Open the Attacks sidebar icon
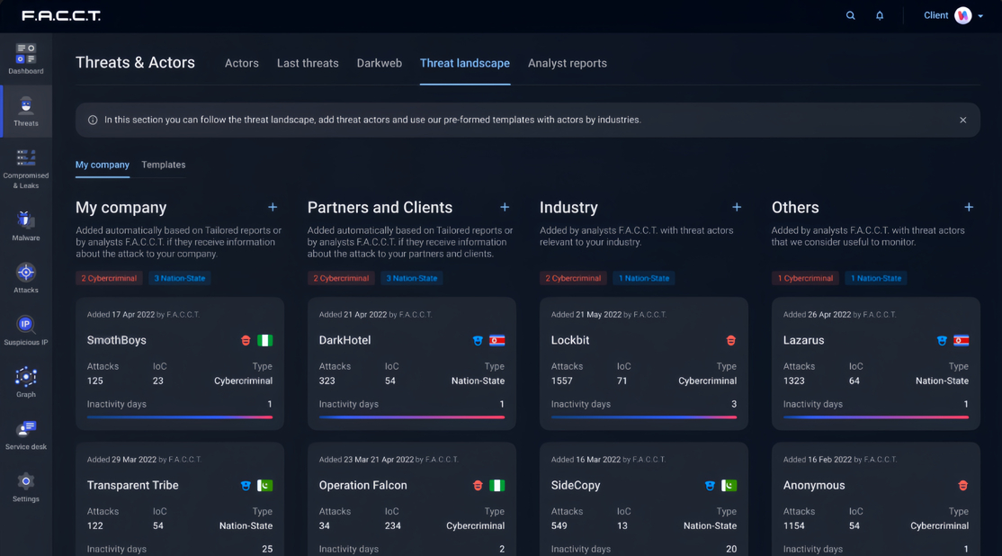This screenshot has height=556, width=1002. [25, 277]
